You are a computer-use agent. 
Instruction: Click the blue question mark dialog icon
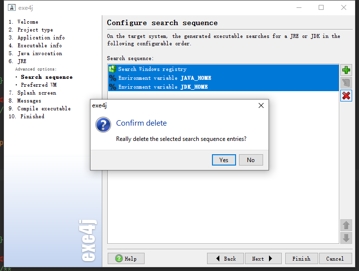(x=103, y=125)
